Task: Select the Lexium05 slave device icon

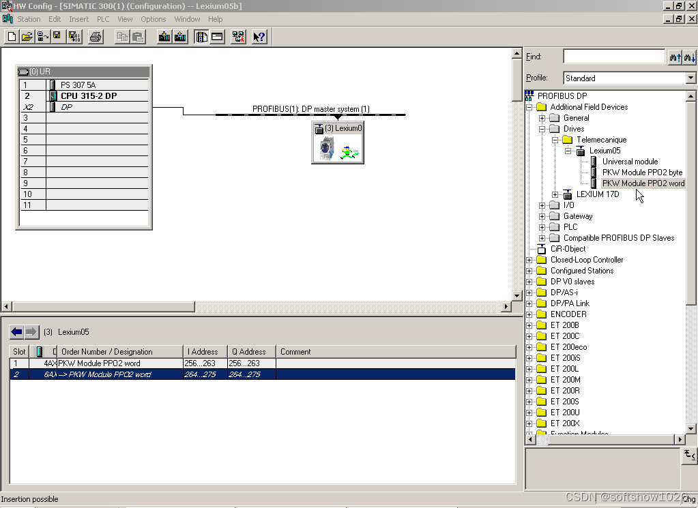Action: tap(338, 143)
